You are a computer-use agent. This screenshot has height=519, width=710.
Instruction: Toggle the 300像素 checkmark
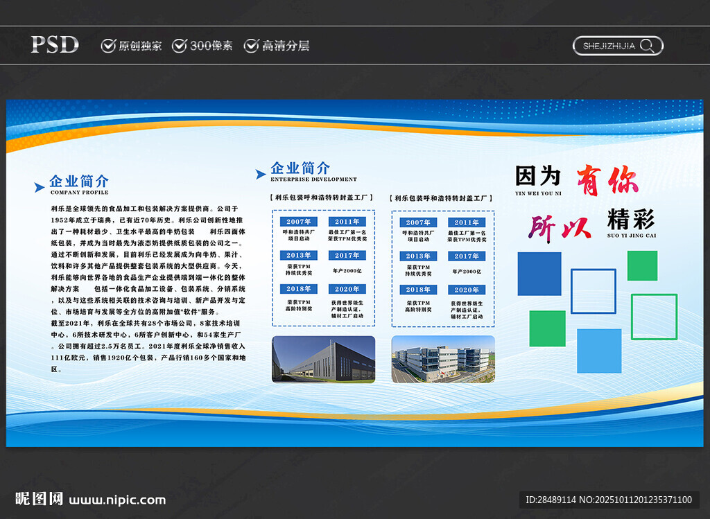(180, 45)
